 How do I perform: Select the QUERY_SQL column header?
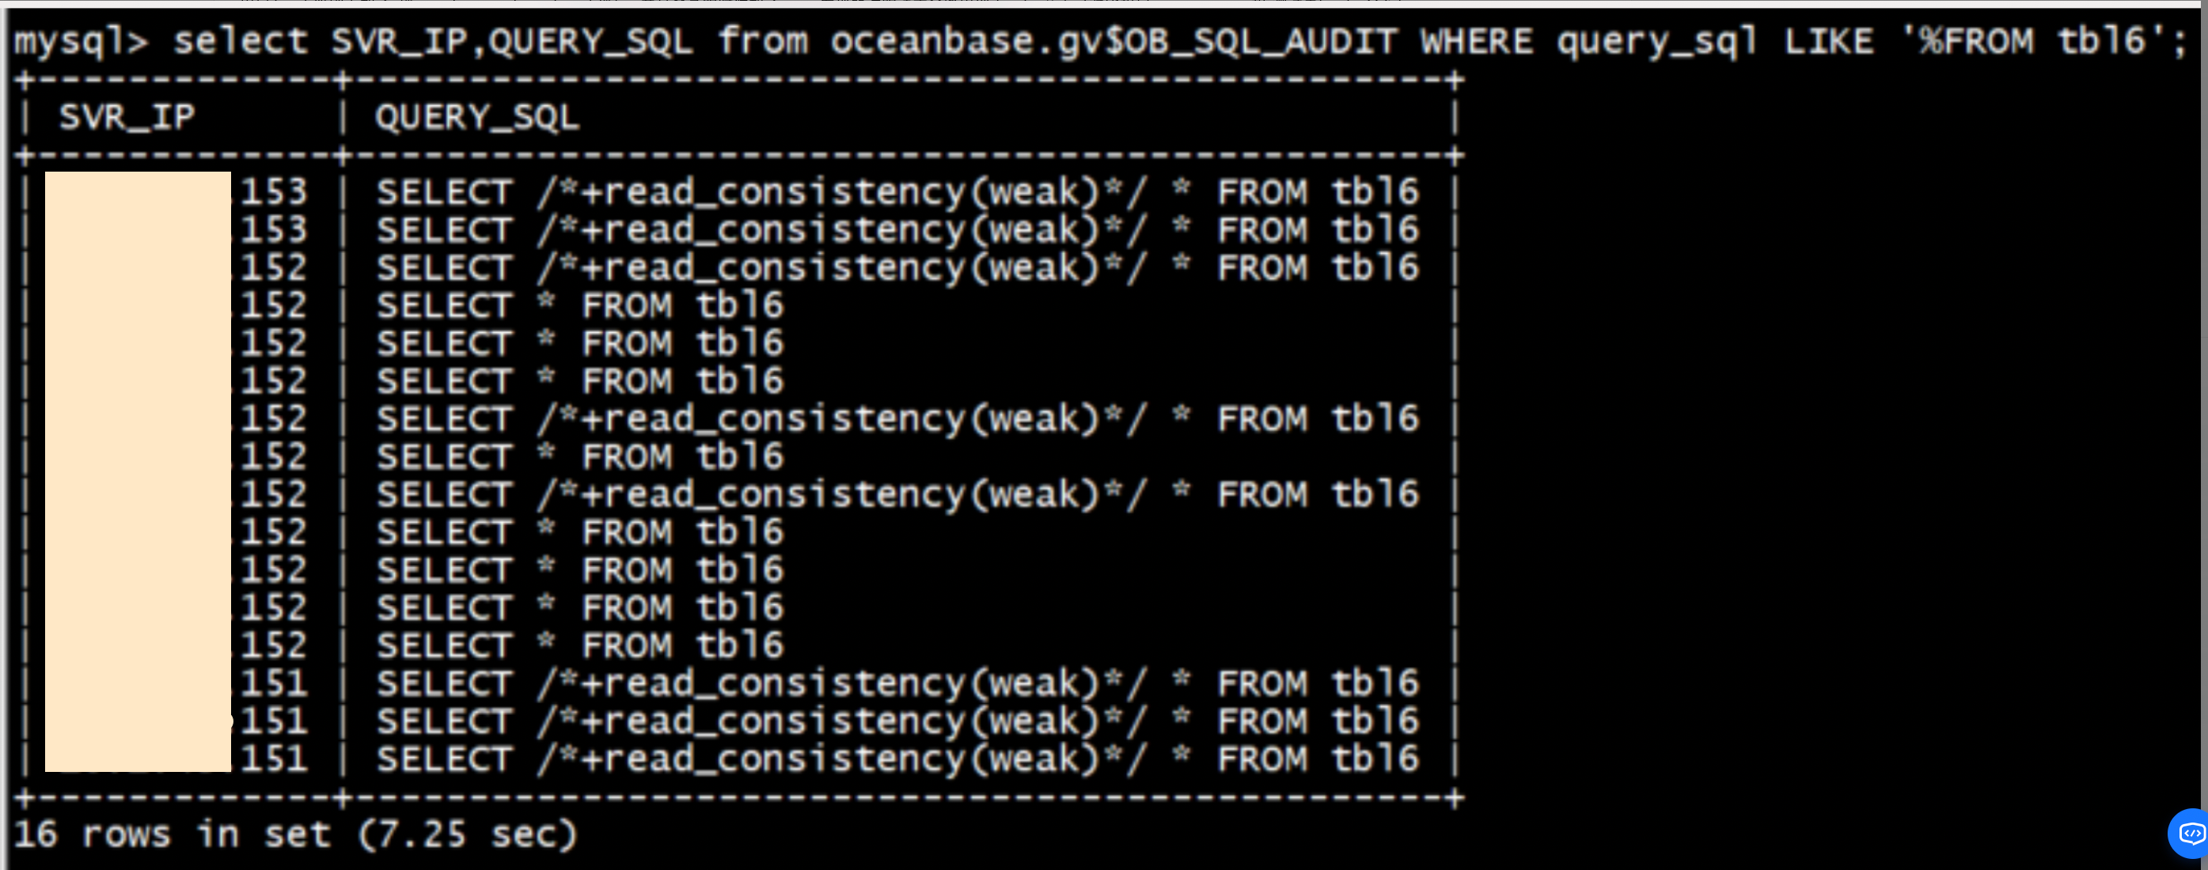[x=476, y=117]
